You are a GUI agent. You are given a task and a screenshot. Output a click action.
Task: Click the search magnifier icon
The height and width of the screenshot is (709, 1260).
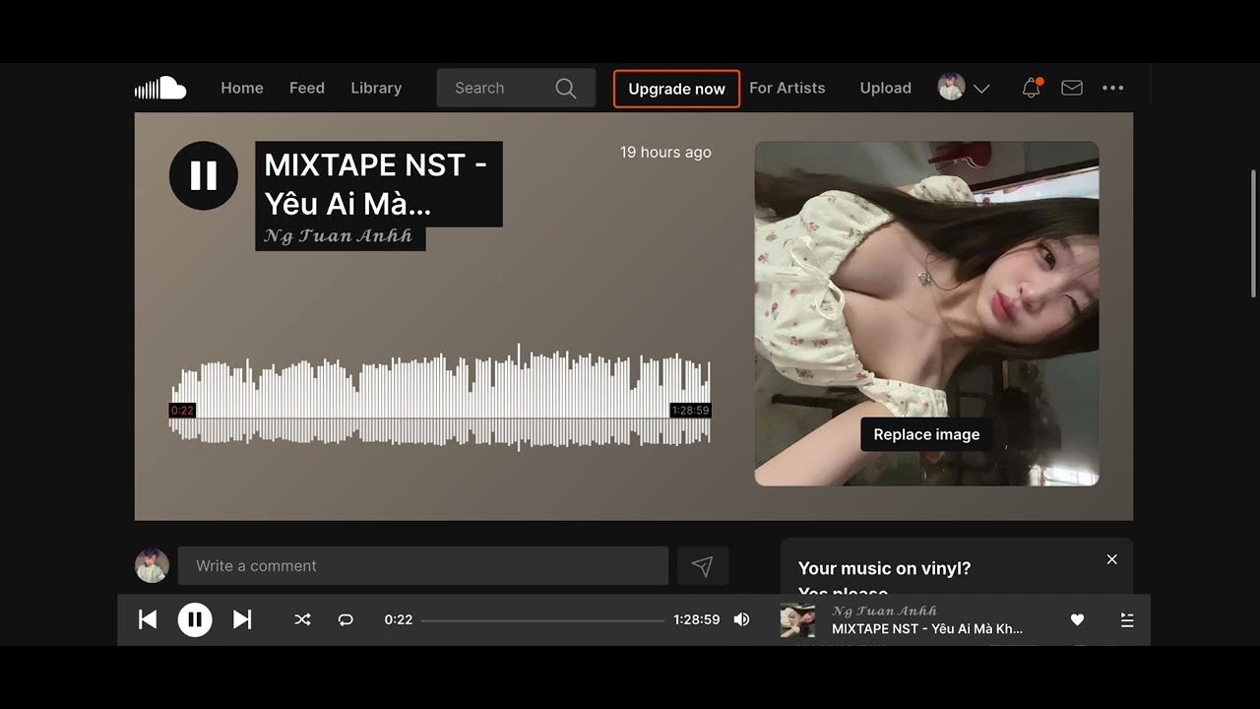566,88
